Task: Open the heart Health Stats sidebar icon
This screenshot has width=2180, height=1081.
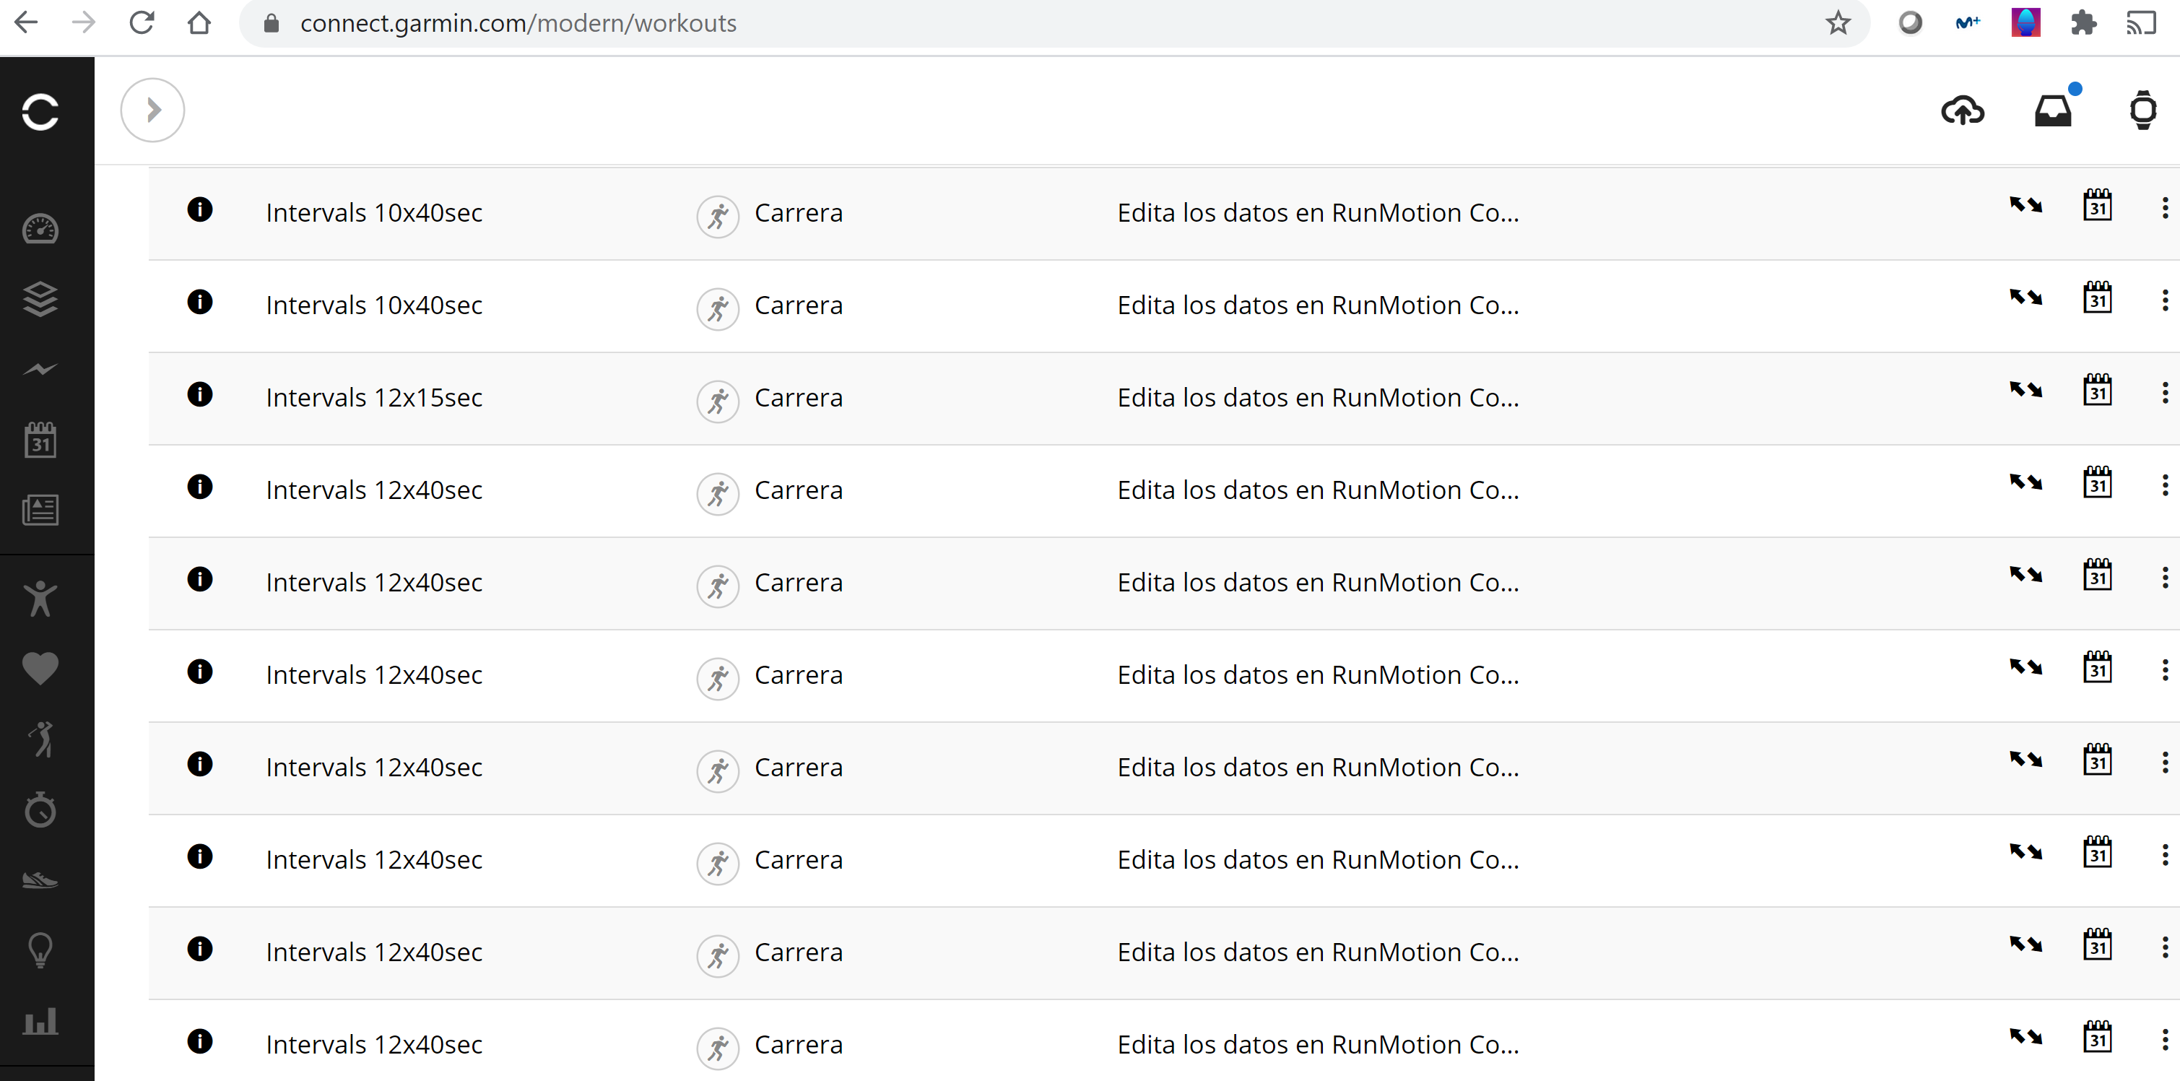Action: (40, 668)
